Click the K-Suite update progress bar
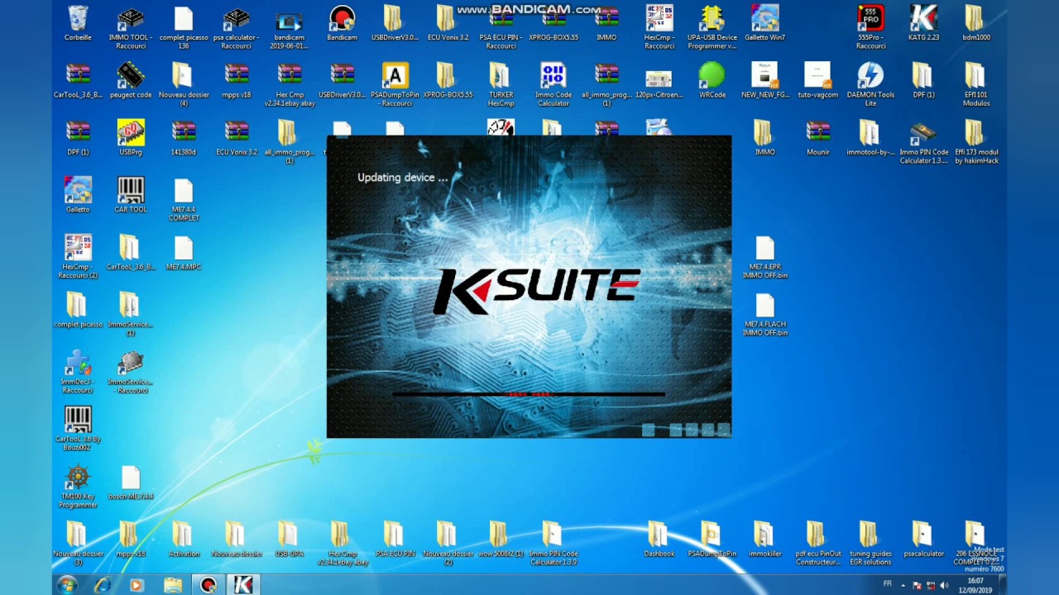The image size is (1059, 595). (x=528, y=394)
